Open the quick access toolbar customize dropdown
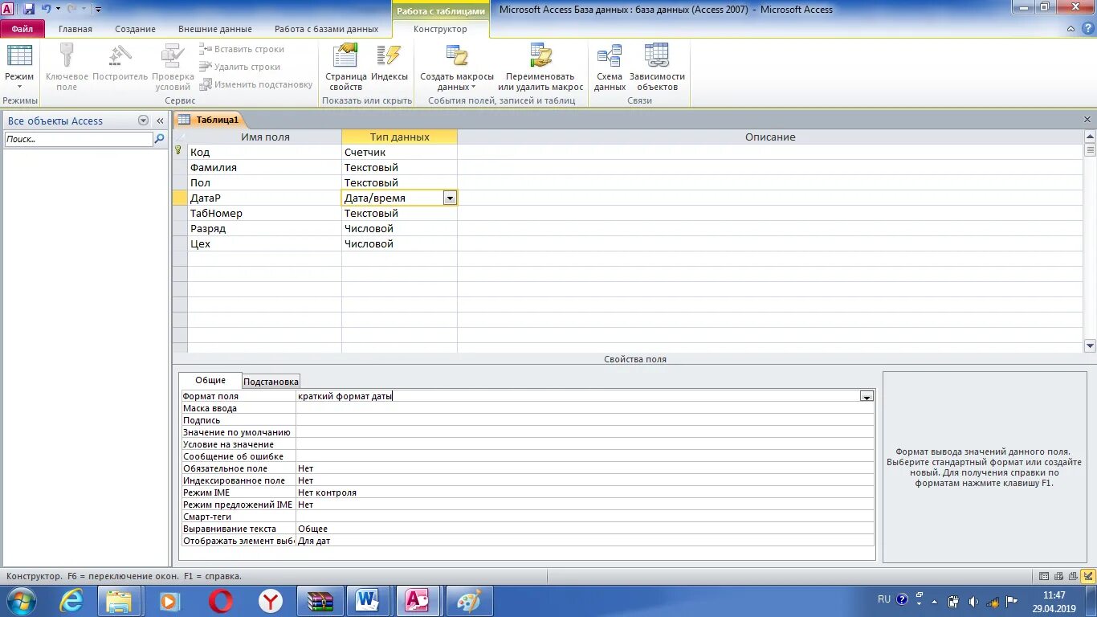This screenshot has height=617, width=1097. tap(98, 10)
